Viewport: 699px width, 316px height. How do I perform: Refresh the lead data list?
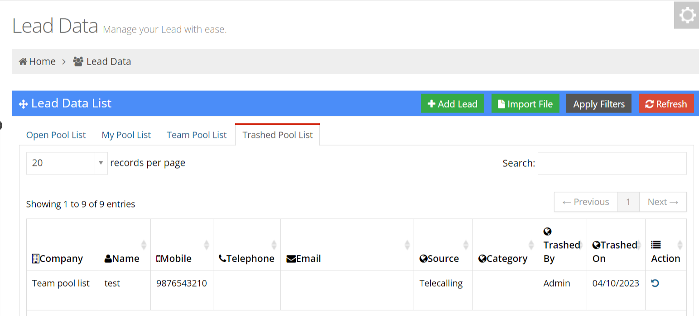(666, 104)
